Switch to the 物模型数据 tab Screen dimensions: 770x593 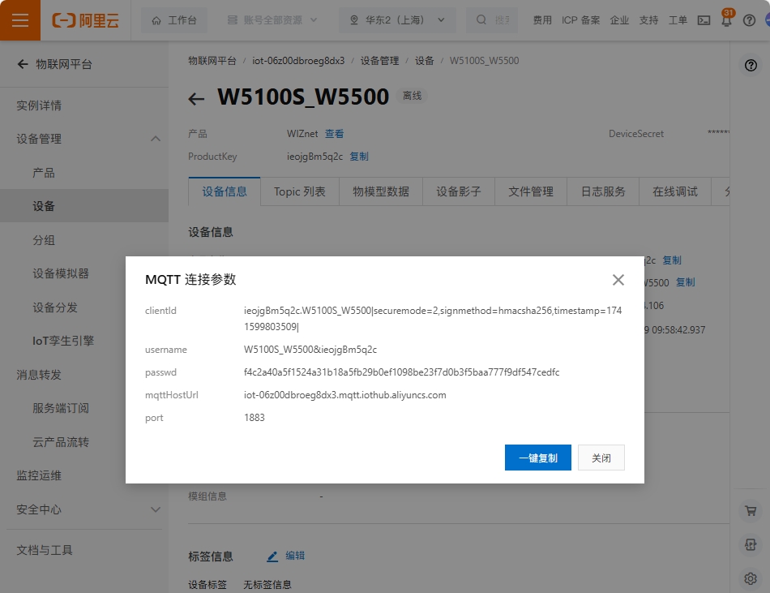click(x=381, y=191)
